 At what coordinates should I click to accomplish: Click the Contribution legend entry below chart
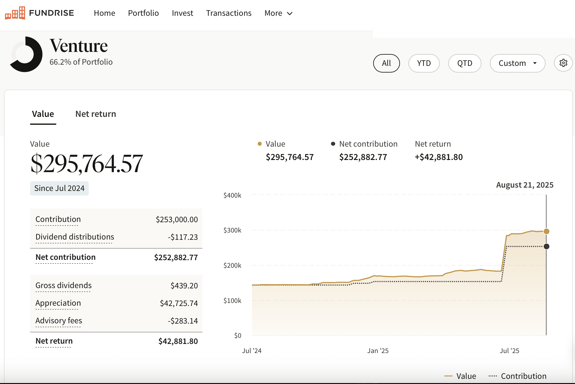(x=517, y=376)
